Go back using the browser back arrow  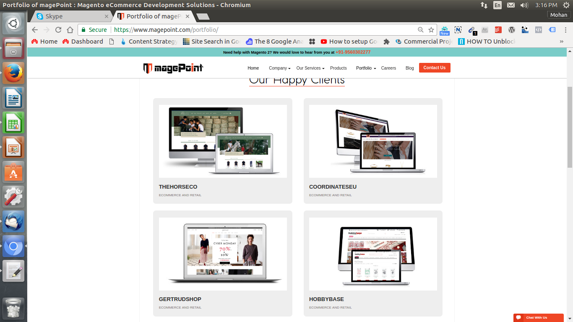(35, 30)
